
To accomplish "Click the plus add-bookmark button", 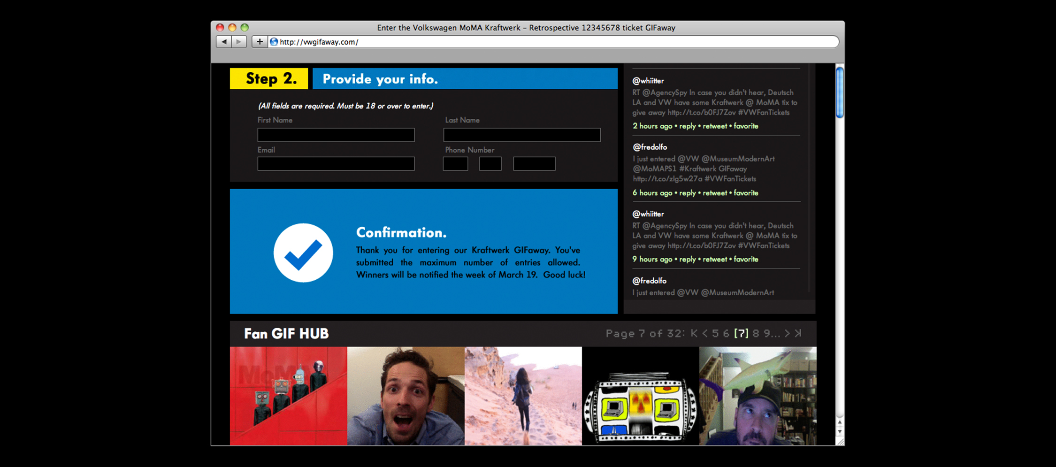I will pos(260,42).
